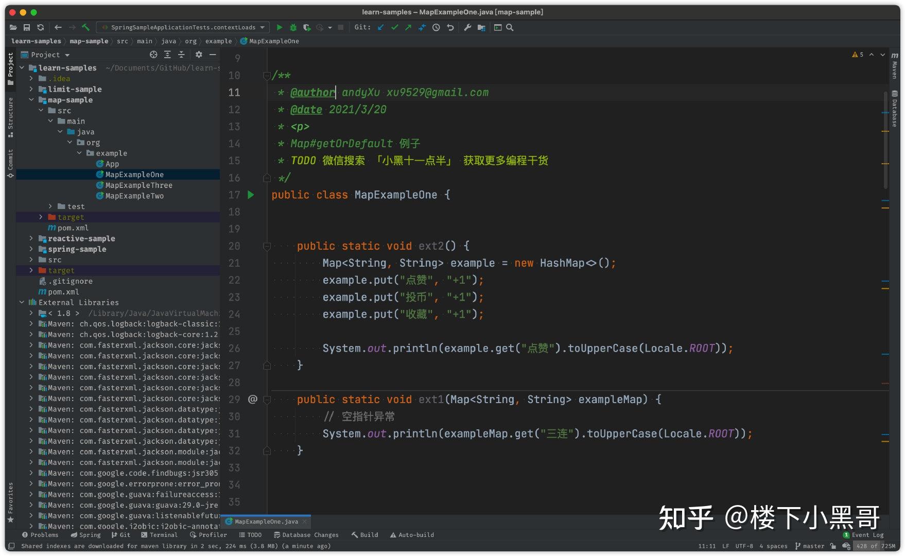The width and height of the screenshot is (905, 556).
Task: Save all with the floppy disk icon
Action: pyautogui.click(x=27, y=27)
